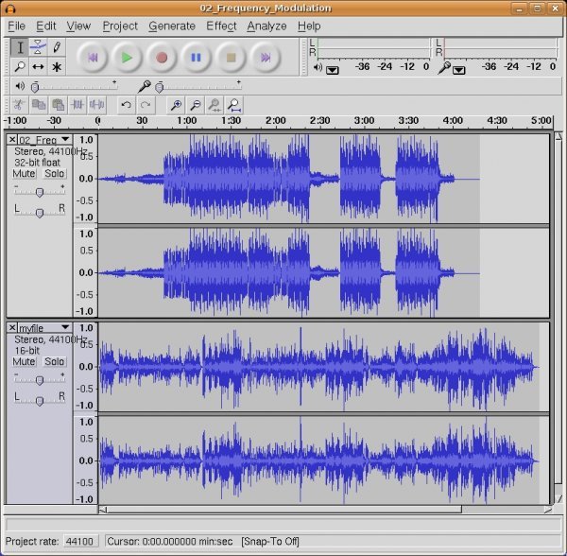
Task: Select the Time Shift tool
Action: point(38,66)
